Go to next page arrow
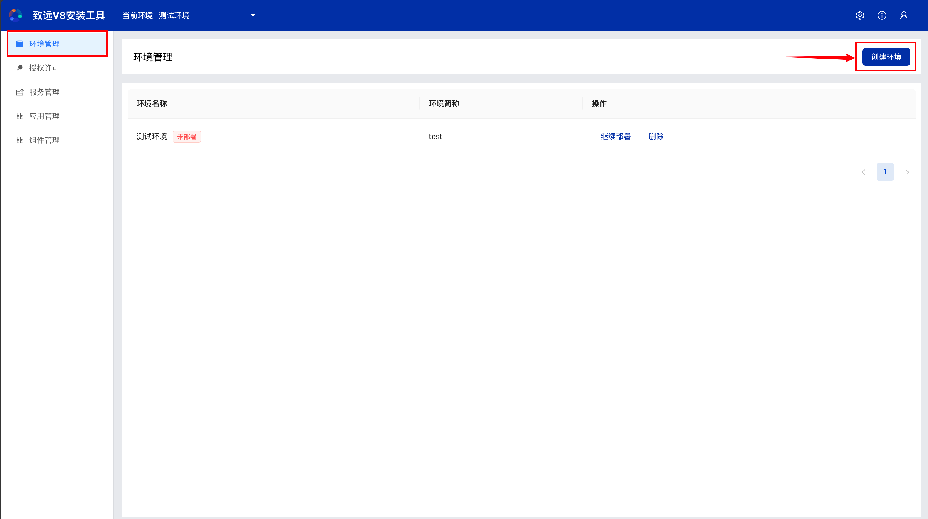The image size is (928, 519). pyautogui.click(x=907, y=172)
